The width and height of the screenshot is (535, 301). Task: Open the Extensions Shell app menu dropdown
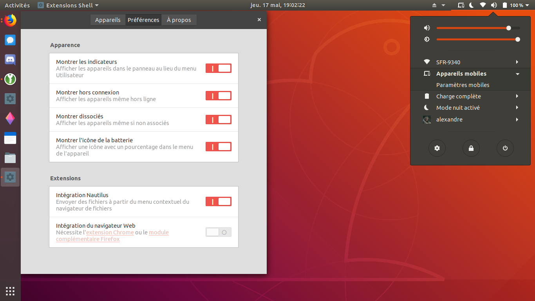pyautogui.click(x=68, y=5)
